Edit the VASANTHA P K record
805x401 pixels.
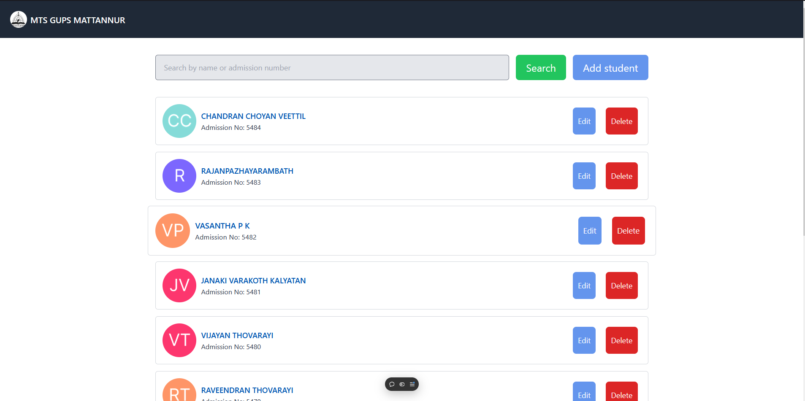coord(589,231)
